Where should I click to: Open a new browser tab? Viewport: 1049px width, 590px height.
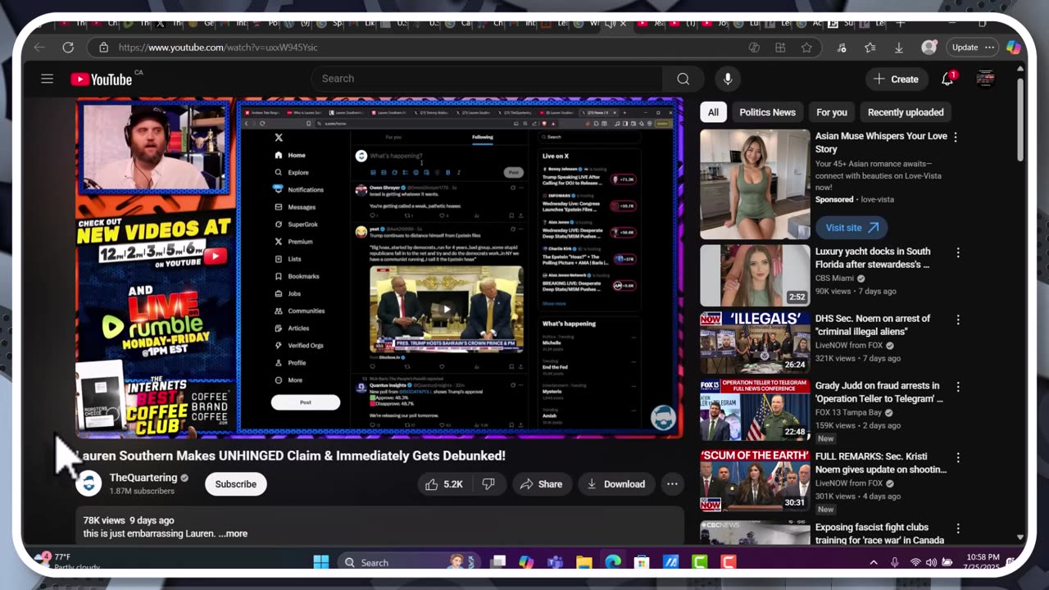tap(901, 23)
